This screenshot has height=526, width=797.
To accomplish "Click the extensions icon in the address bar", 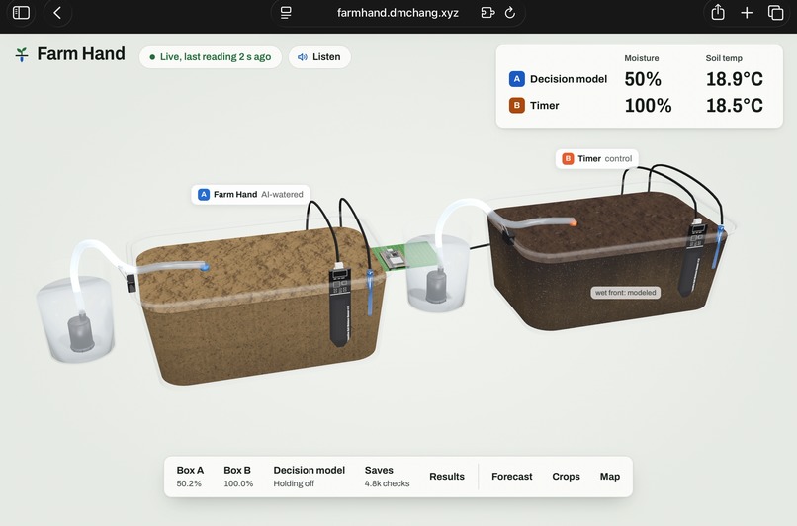I will 487,13.
